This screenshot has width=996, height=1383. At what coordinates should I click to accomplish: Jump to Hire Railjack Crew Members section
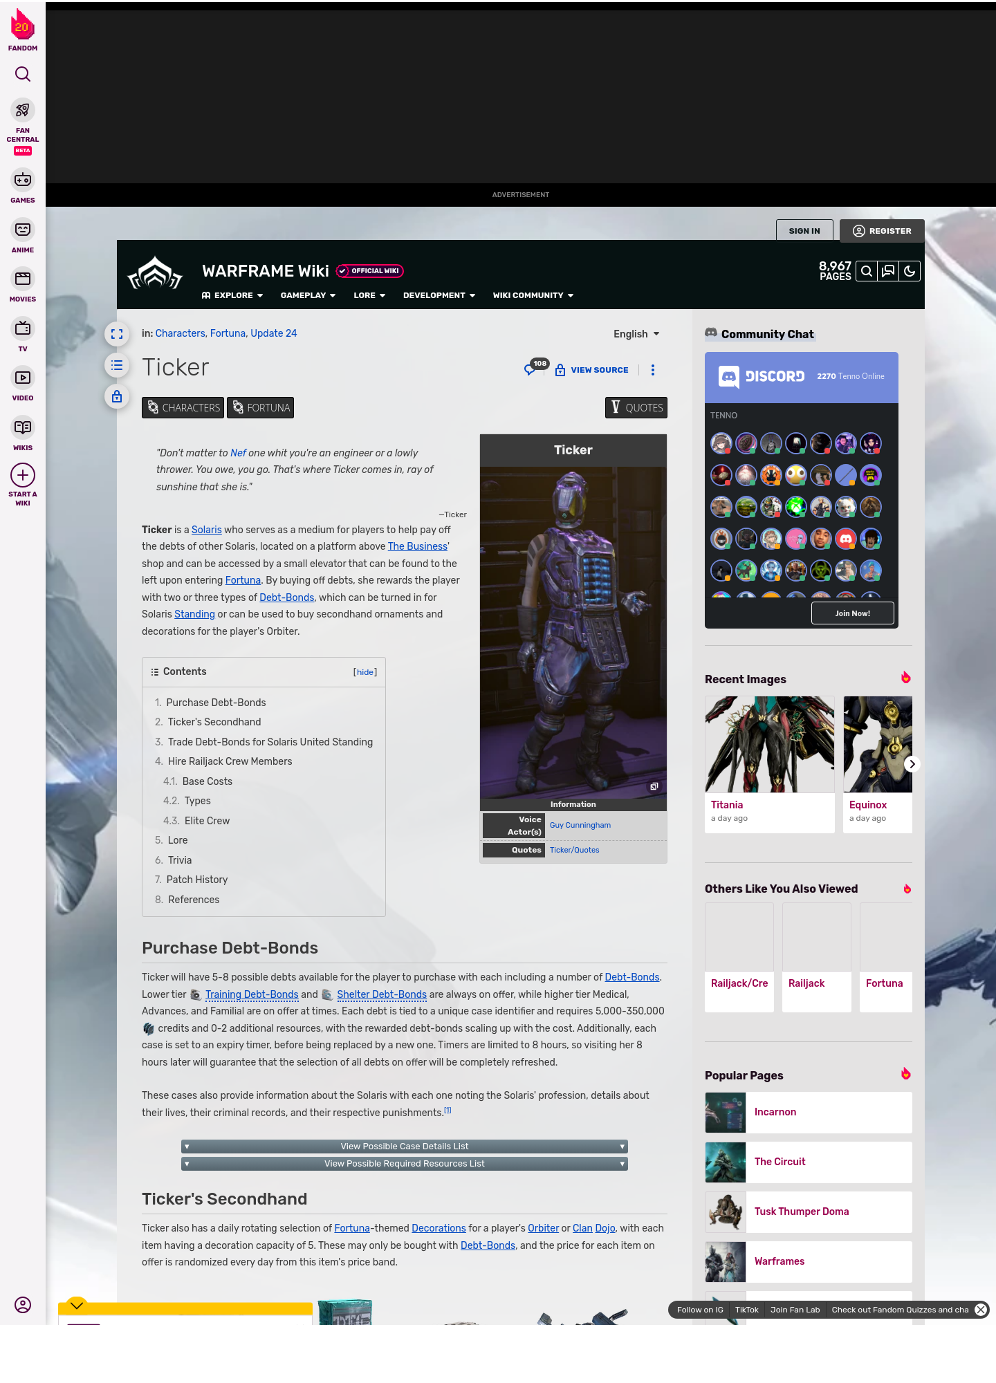230,761
